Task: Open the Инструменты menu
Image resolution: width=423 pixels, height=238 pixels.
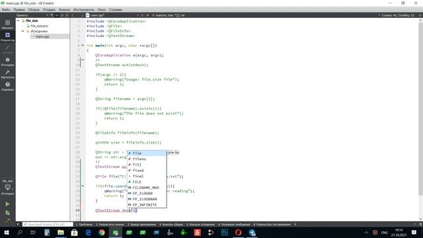Action: (84, 9)
